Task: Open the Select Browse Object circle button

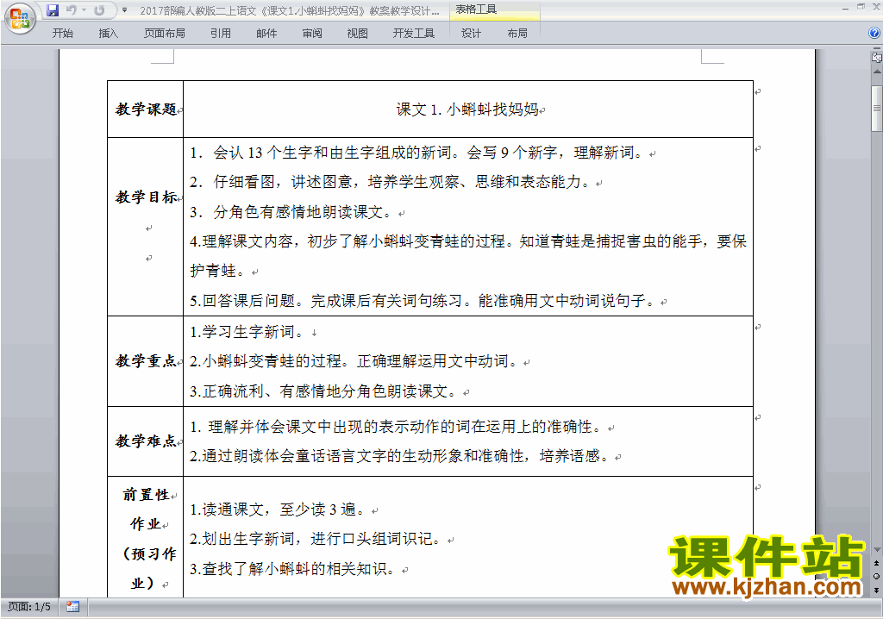Action: pyautogui.click(x=876, y=576)
